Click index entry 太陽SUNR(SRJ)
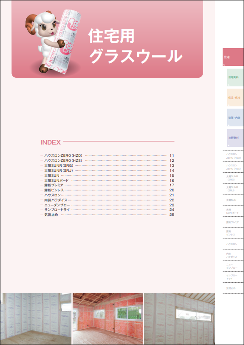This screenshot has width=244, height=345. pos(107,170)
